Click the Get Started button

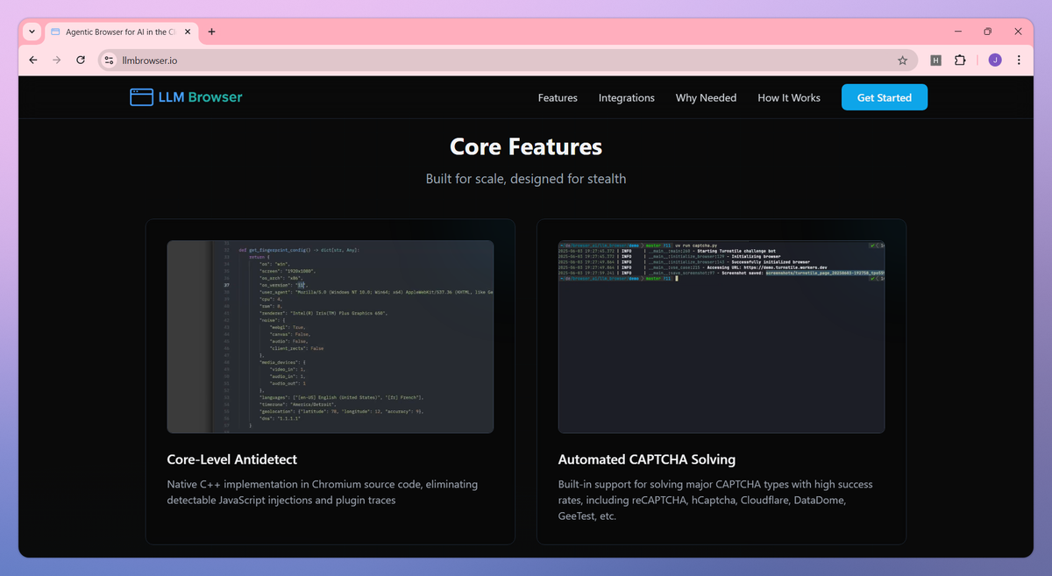tap(885, 97)
